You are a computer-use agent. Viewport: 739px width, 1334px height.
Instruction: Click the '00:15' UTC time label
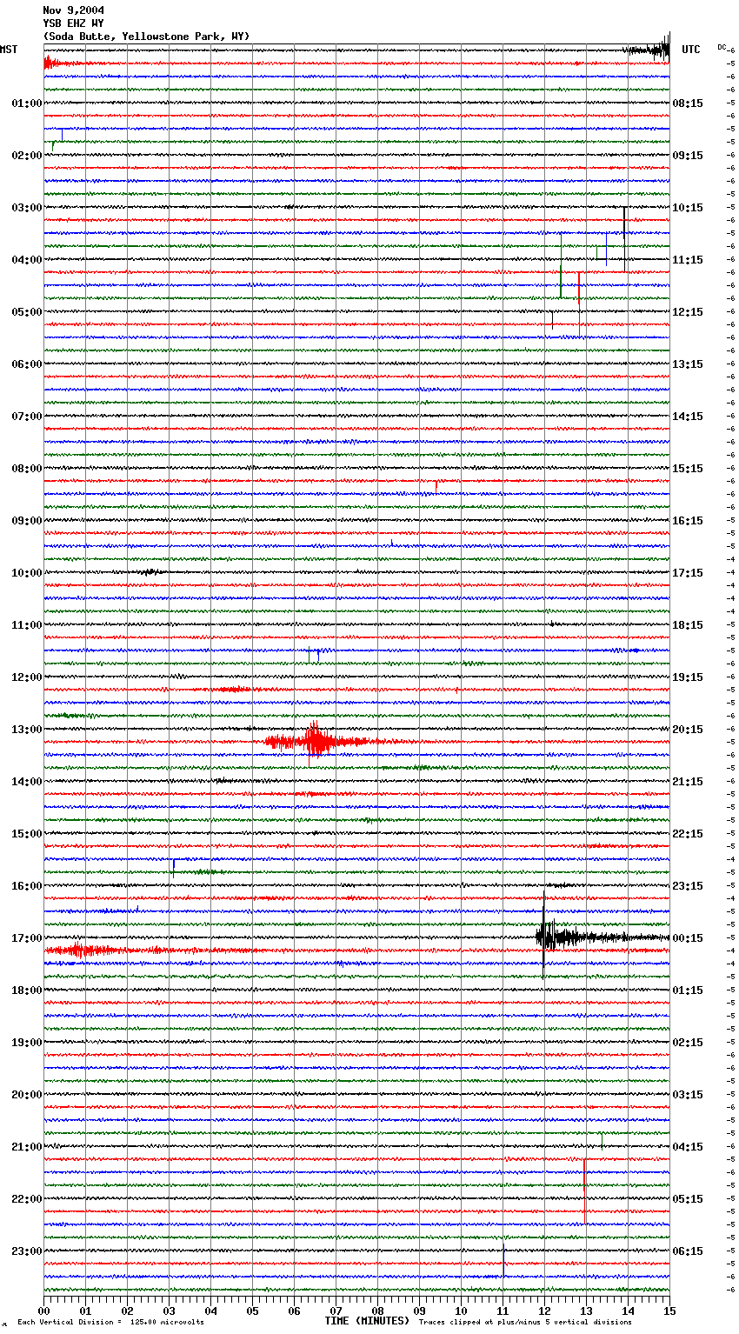pos(688,938)
